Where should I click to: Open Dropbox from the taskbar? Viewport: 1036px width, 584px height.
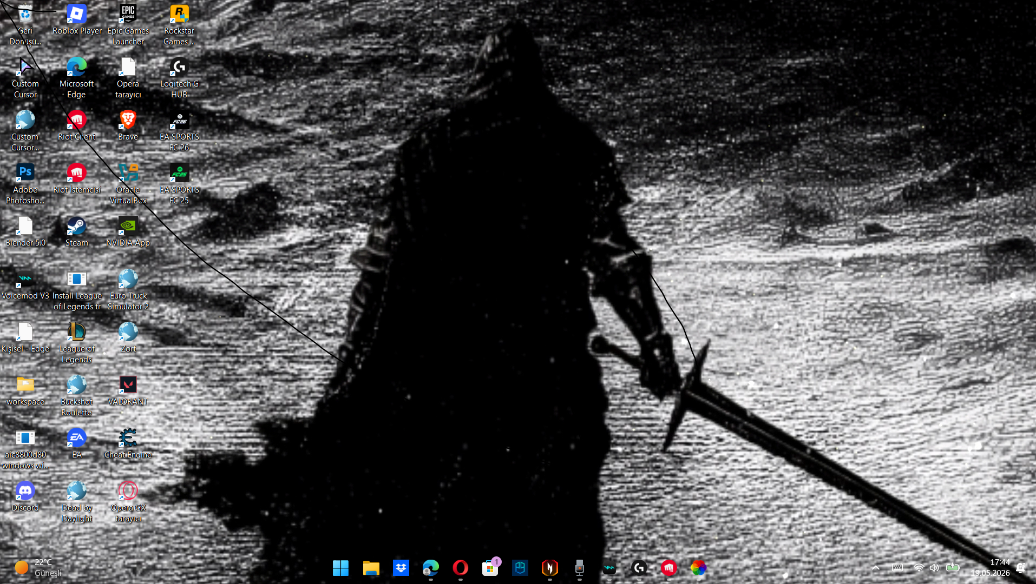point(401,568)
